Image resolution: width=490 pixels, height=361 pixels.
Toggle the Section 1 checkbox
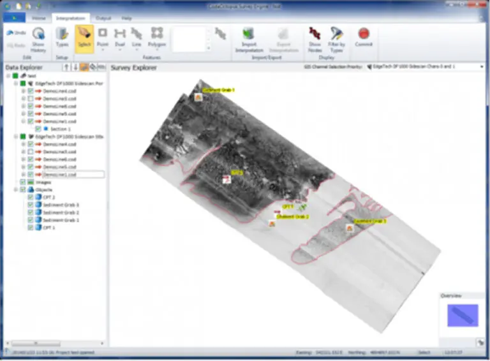coord(38,129)
